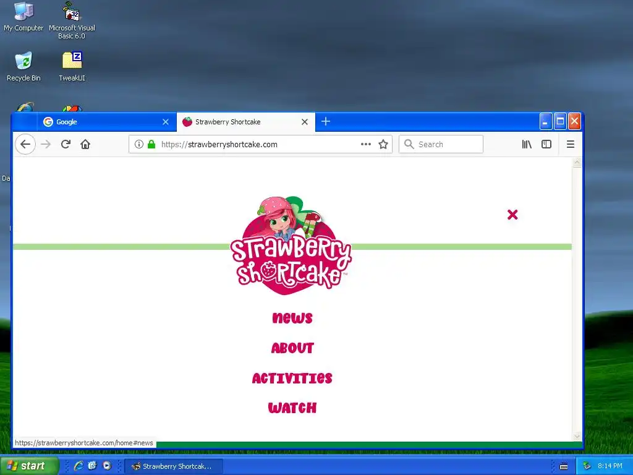Image resolution: width=633 pixels, height=475 pixels.
Task: Click the keyboard icon in system tray
Action: [x=564, y=466]
